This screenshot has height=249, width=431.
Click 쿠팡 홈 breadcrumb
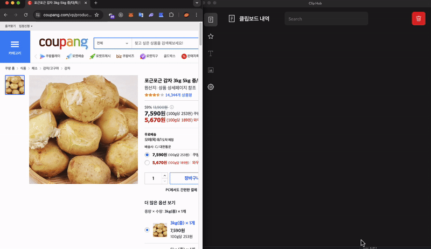click(x=10, y=68)
